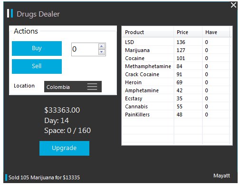240x185 pixels.
Task: Sort by Product column header
Action: (x=148, y=32)
